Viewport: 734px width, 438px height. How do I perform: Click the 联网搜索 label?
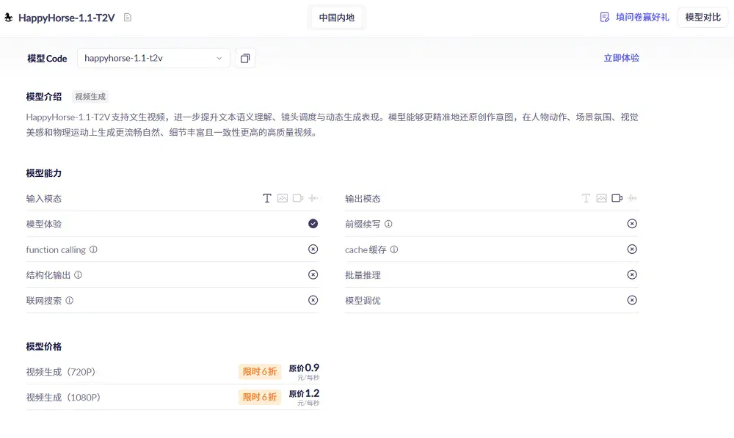pos(44,300)
